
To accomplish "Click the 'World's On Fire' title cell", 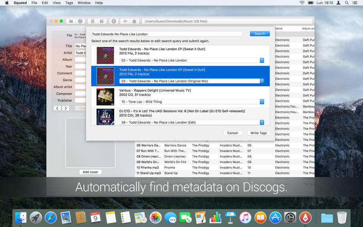I will pos(175,162).
